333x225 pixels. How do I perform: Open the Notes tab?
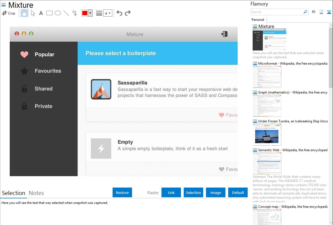(36, 193)
